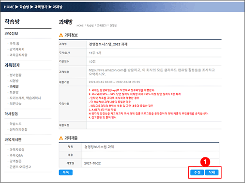Open 의견나눔 in the sidebar

tap(15, 104)
